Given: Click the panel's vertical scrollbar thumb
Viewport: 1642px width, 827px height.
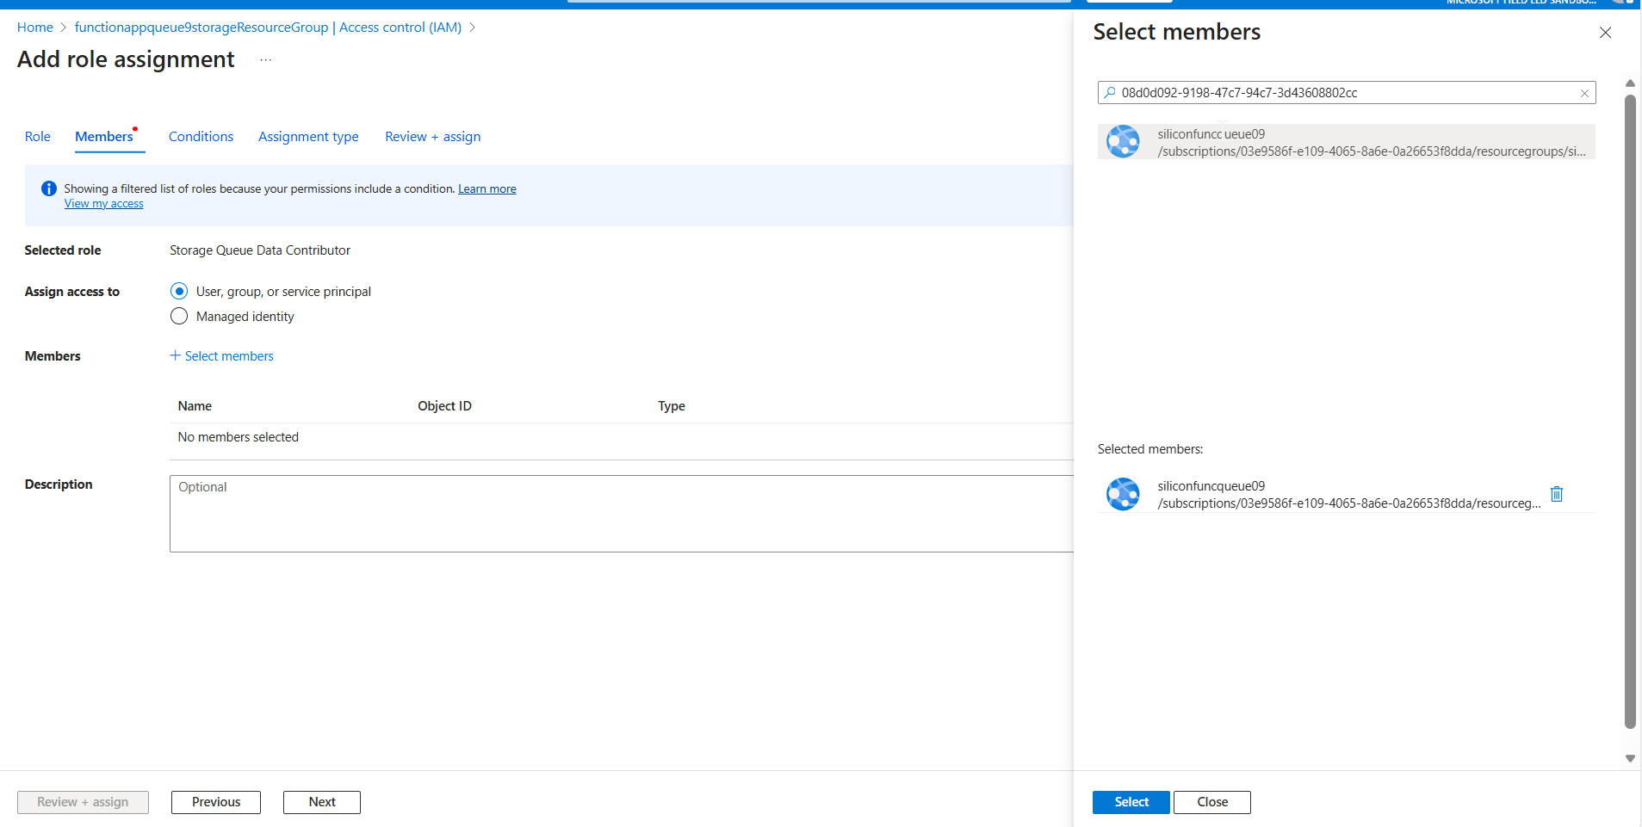Looking at the screenshot, I should pyautogui.click(x=1630, y=411).
